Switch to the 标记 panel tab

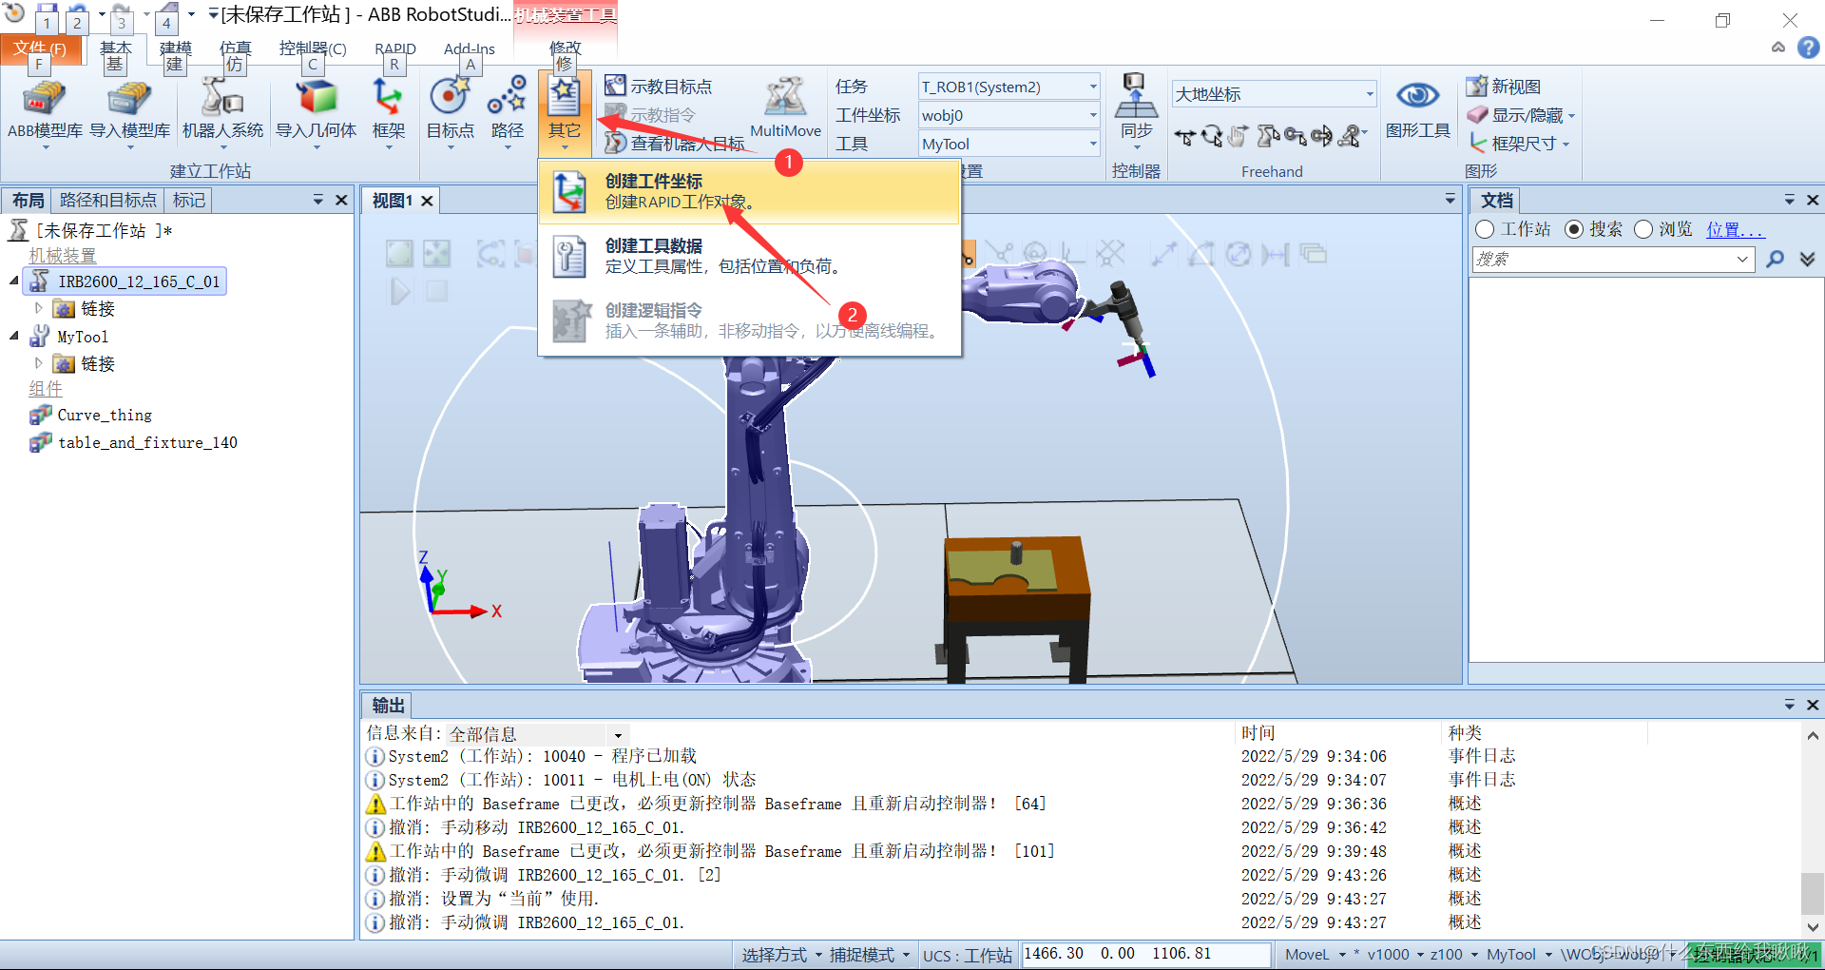pos(188,200)
